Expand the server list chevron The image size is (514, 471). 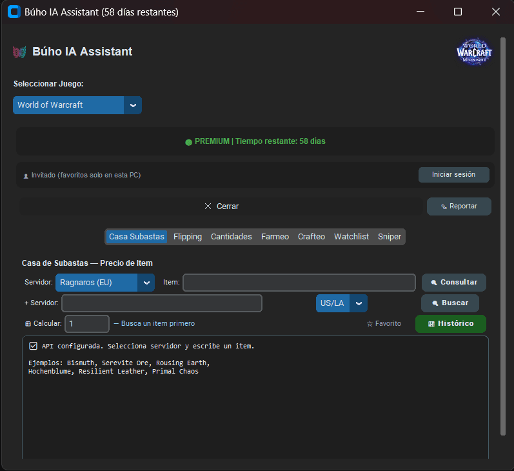pos(146,283)
